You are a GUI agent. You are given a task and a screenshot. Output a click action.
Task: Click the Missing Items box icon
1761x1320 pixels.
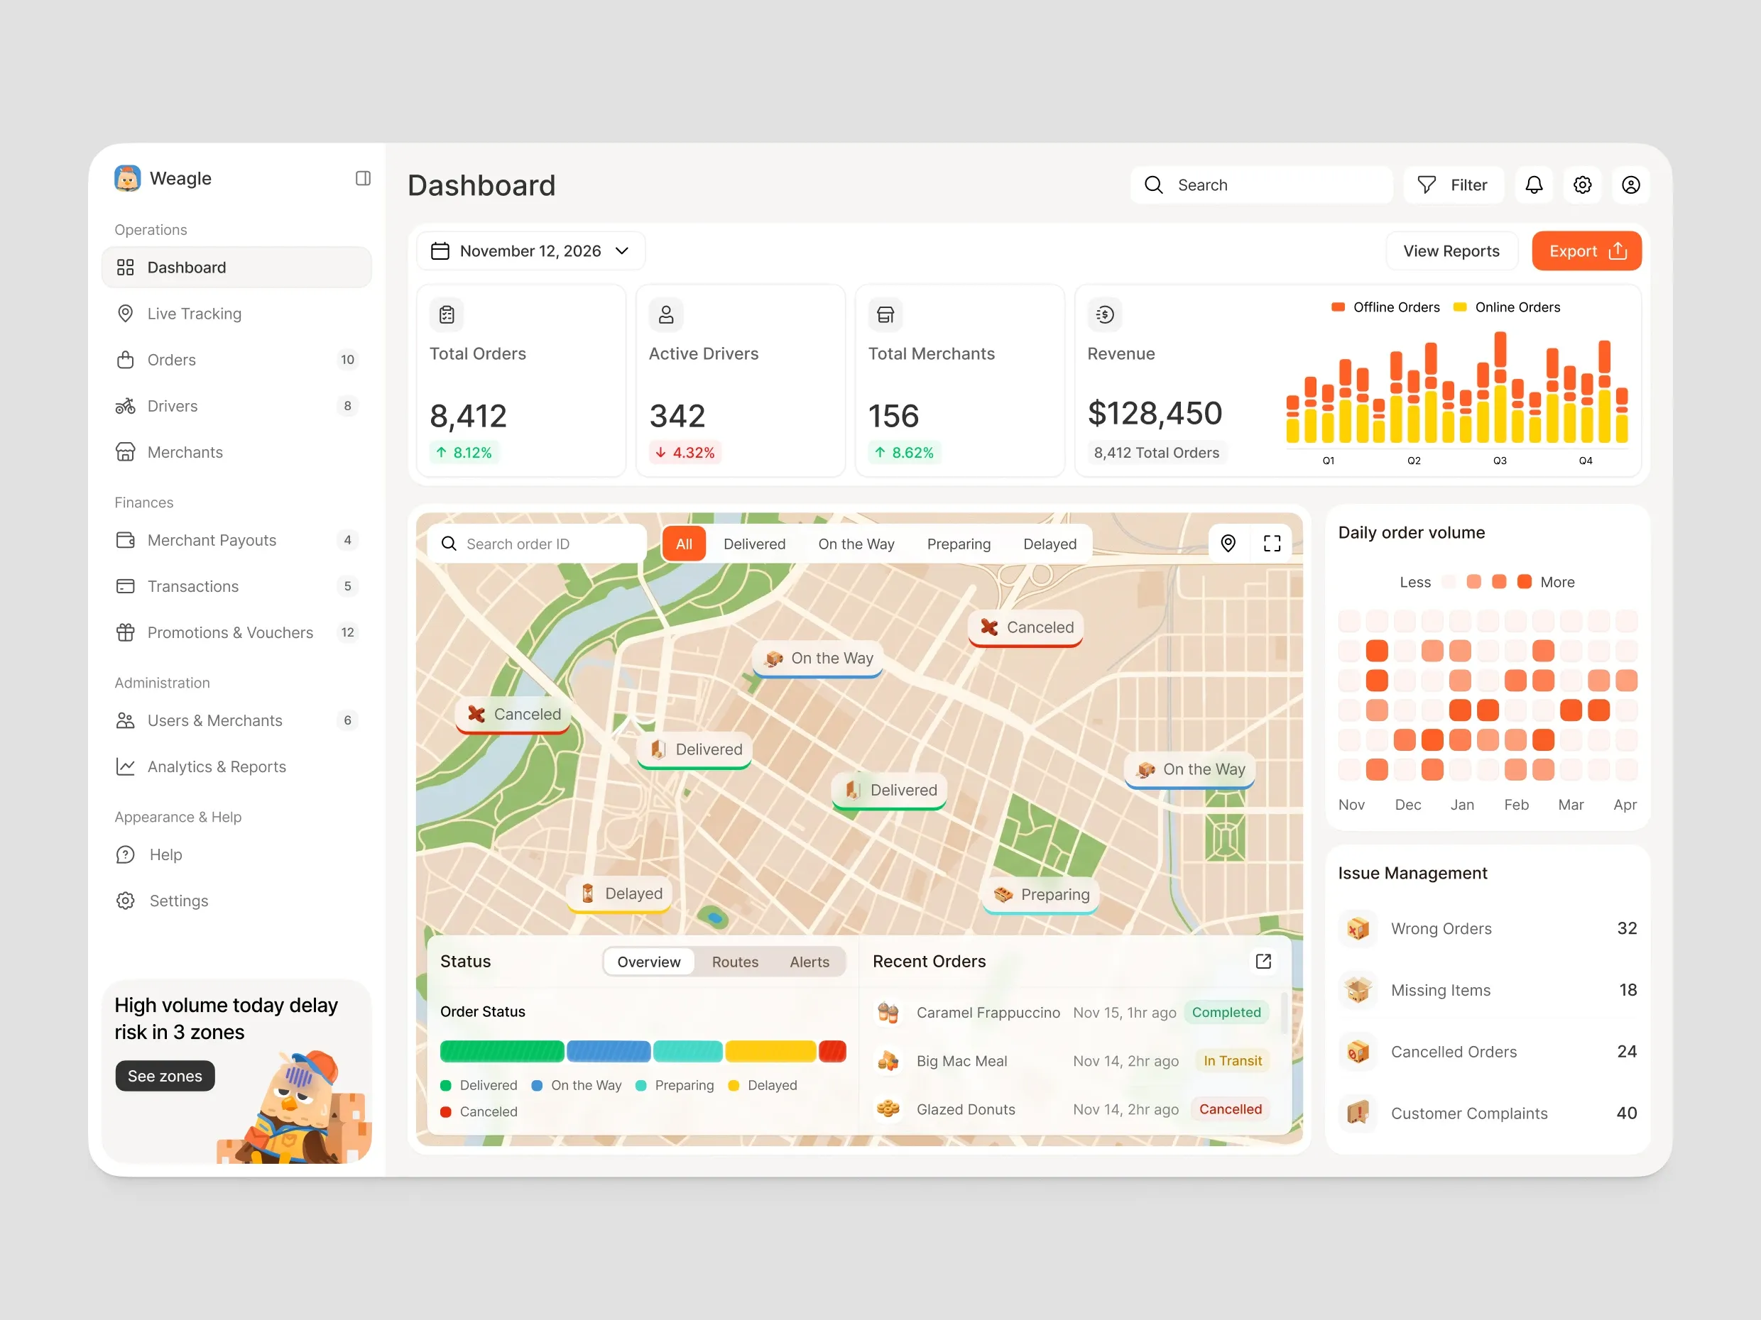pos(1358,990)
